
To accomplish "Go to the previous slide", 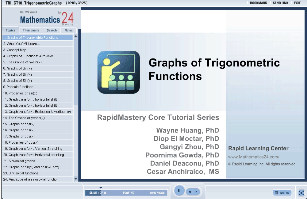I will point(190,192).
